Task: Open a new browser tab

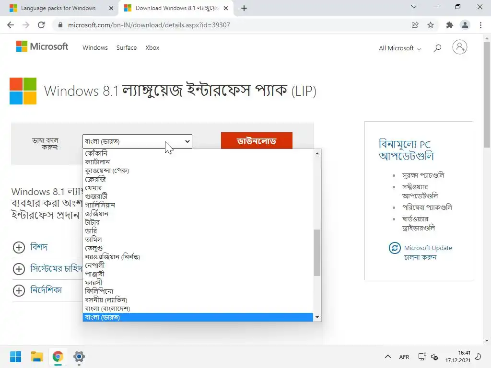Action: point(244,8)
